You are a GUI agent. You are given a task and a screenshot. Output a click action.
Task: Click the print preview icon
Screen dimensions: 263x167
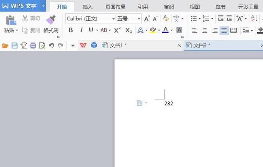tap(42, 45)
